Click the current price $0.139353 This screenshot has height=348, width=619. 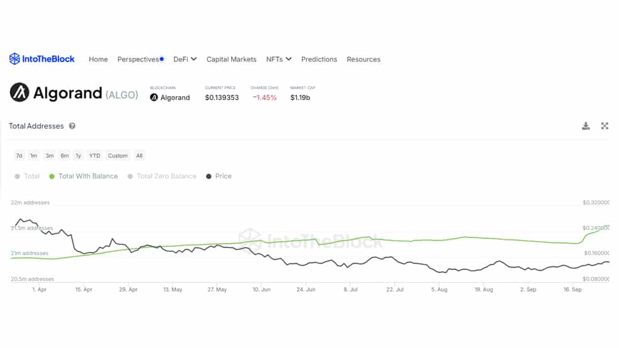222,97
